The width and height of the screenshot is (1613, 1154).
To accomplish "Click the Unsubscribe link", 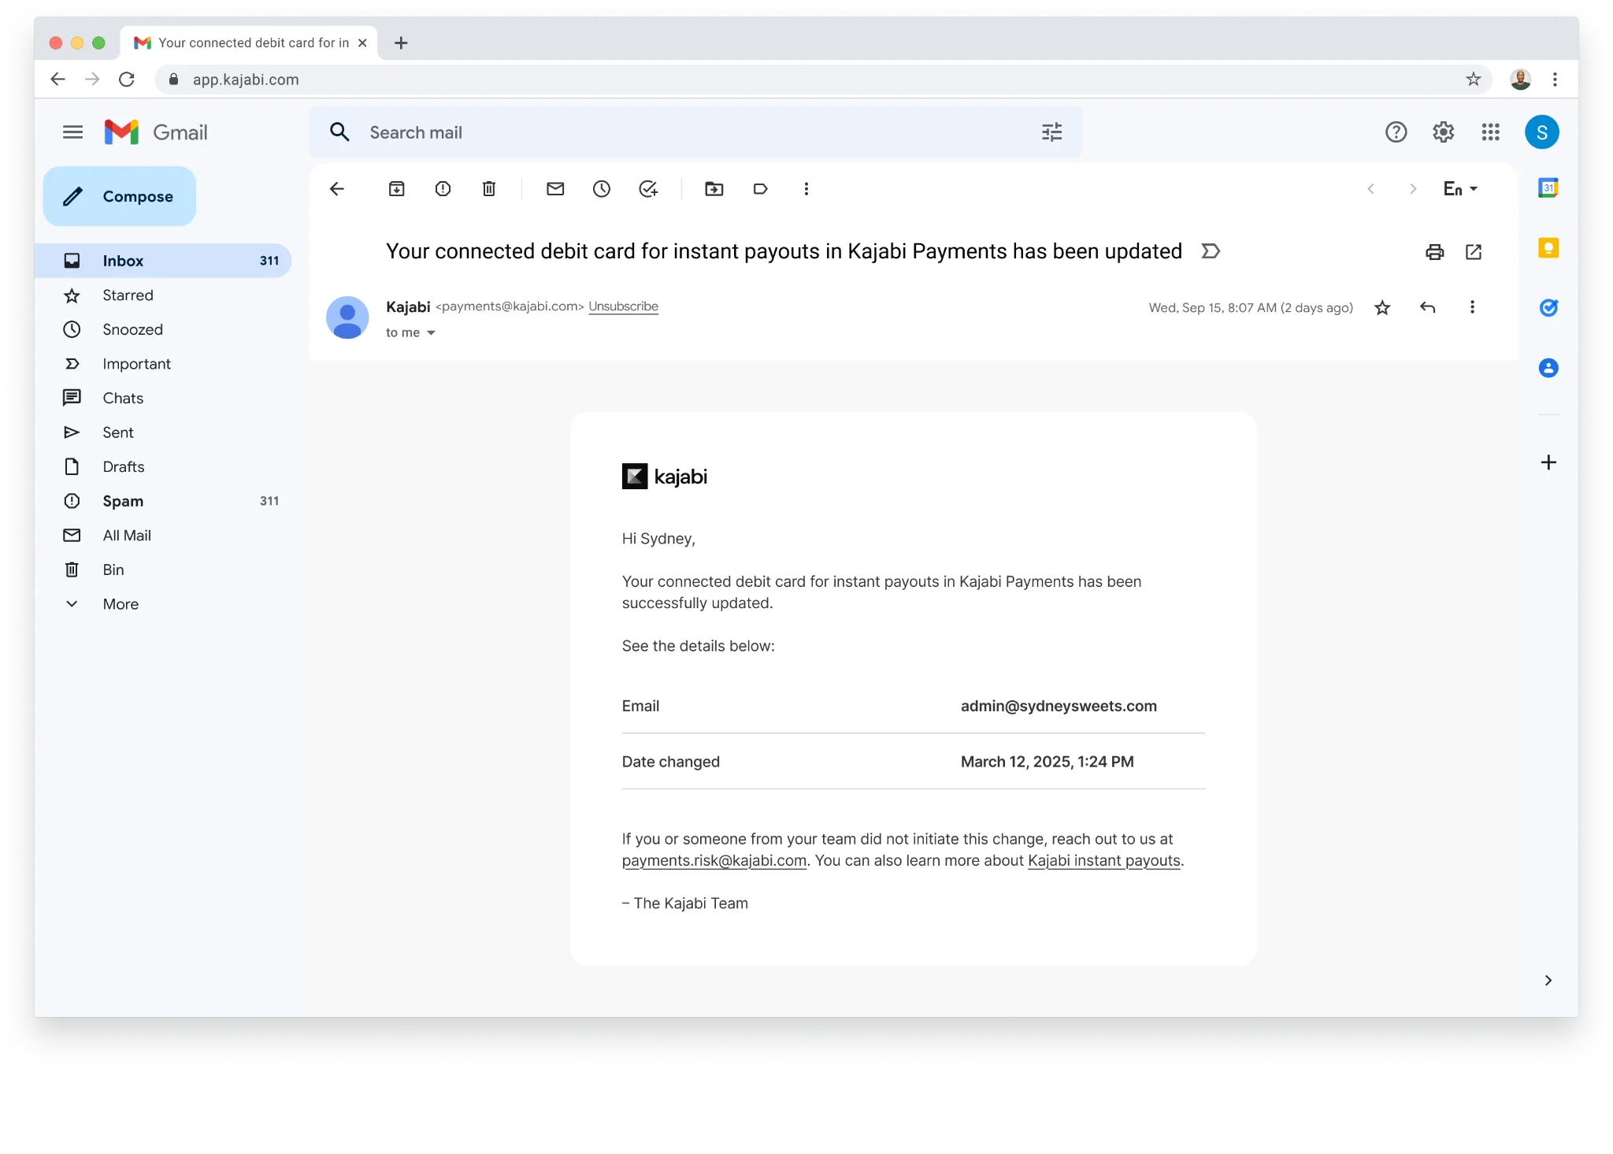I will [x=623, y=306].
